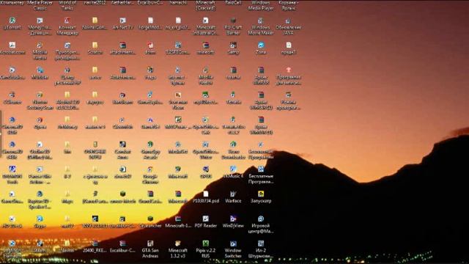The image size is (469, 264).
Task: Open the Acrobat.com shortcut
Action: point(12,45)
